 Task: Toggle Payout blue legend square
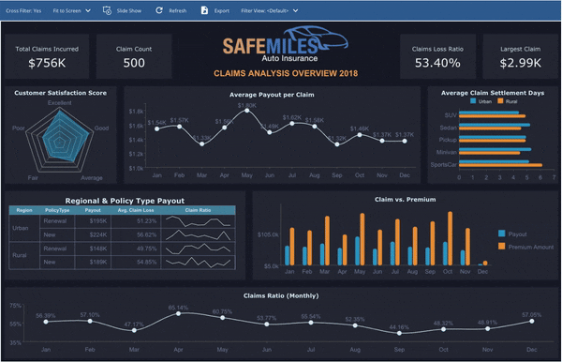pos(502,234)
